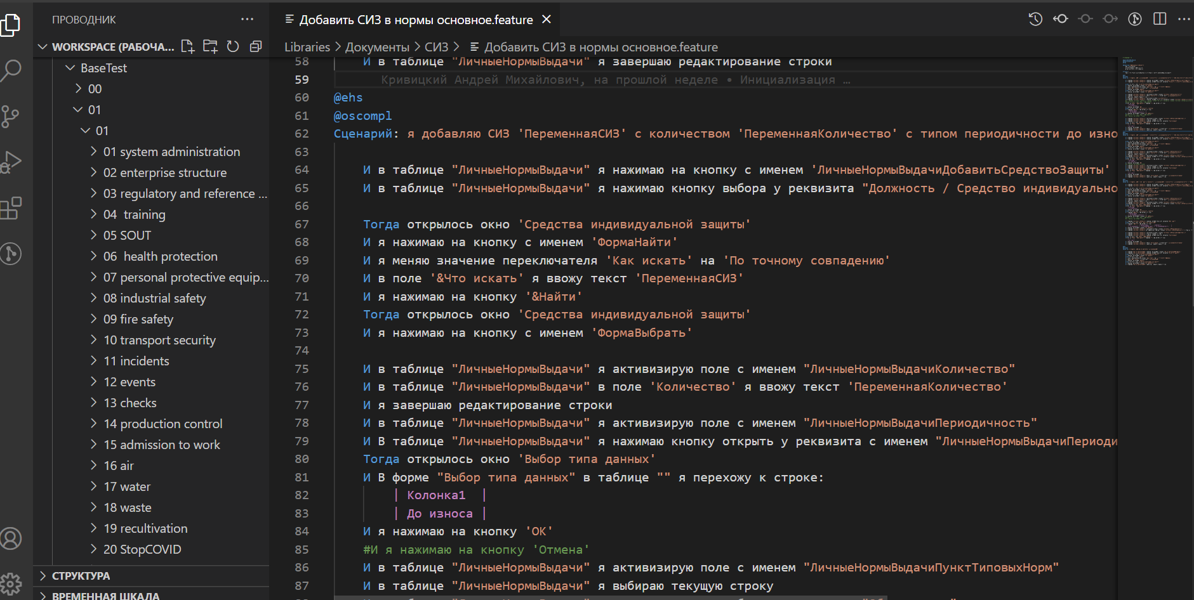Open Run and Debug view
1194x600 pixels.
tap(11, 162)
